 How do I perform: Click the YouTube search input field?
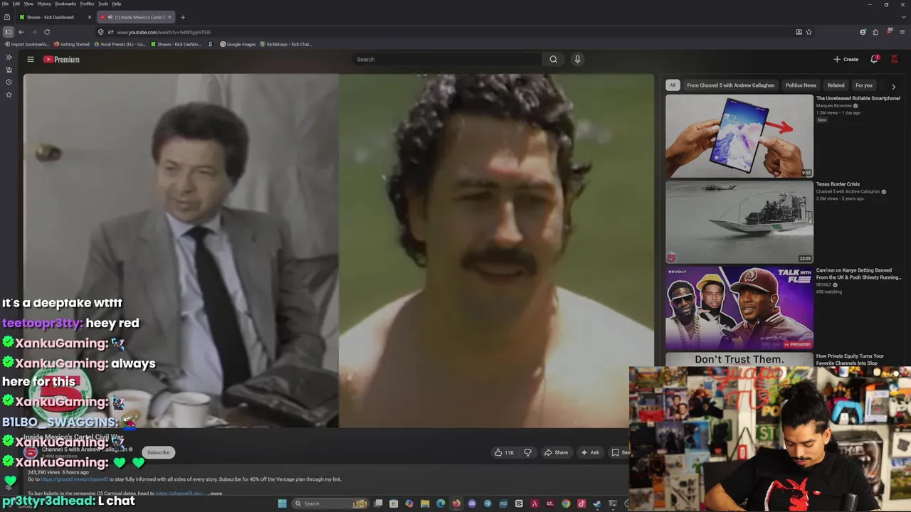click(448, 60)
